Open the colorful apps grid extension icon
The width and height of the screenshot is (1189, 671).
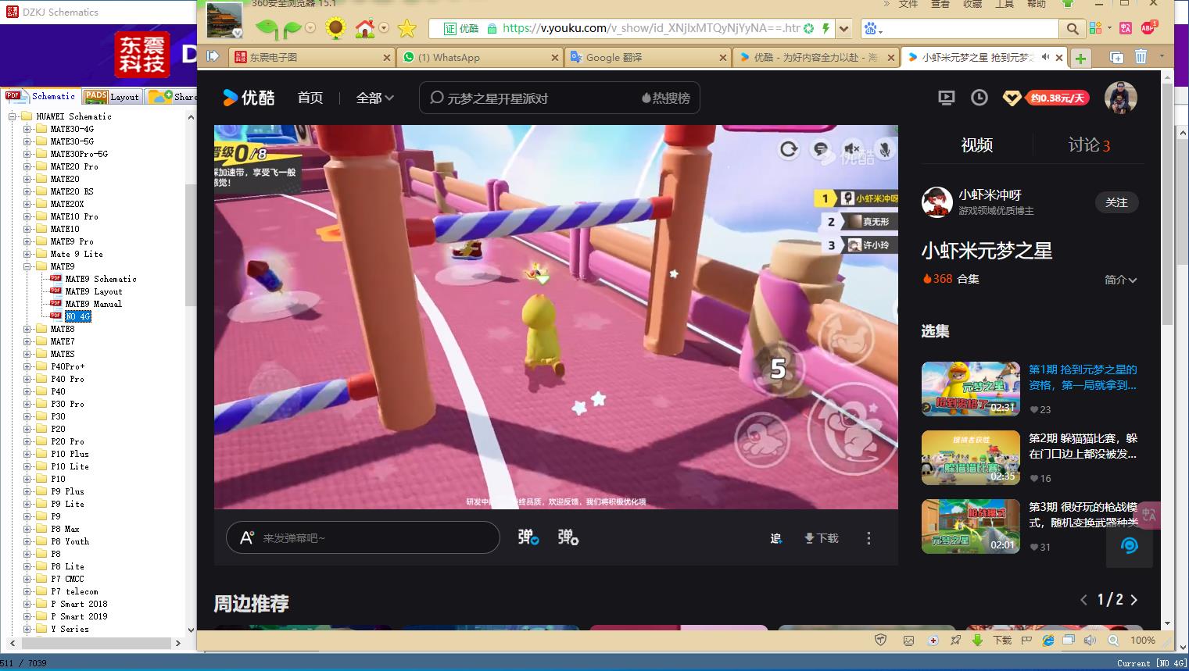[1094, 28]
